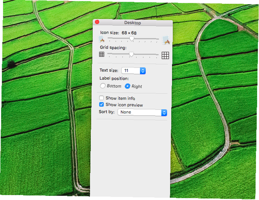Open the Sort by dropdown
This screenshot has height=200, width=259.
coord(142,113)
